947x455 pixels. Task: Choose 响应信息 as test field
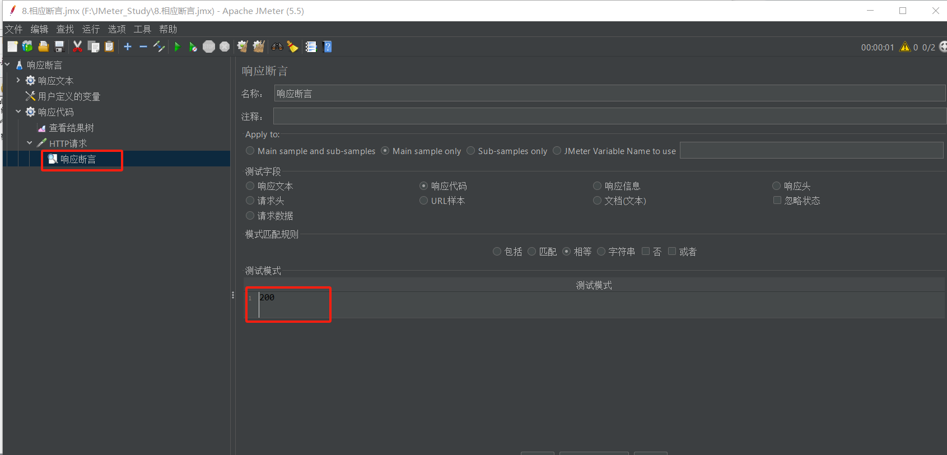[598, 186]
